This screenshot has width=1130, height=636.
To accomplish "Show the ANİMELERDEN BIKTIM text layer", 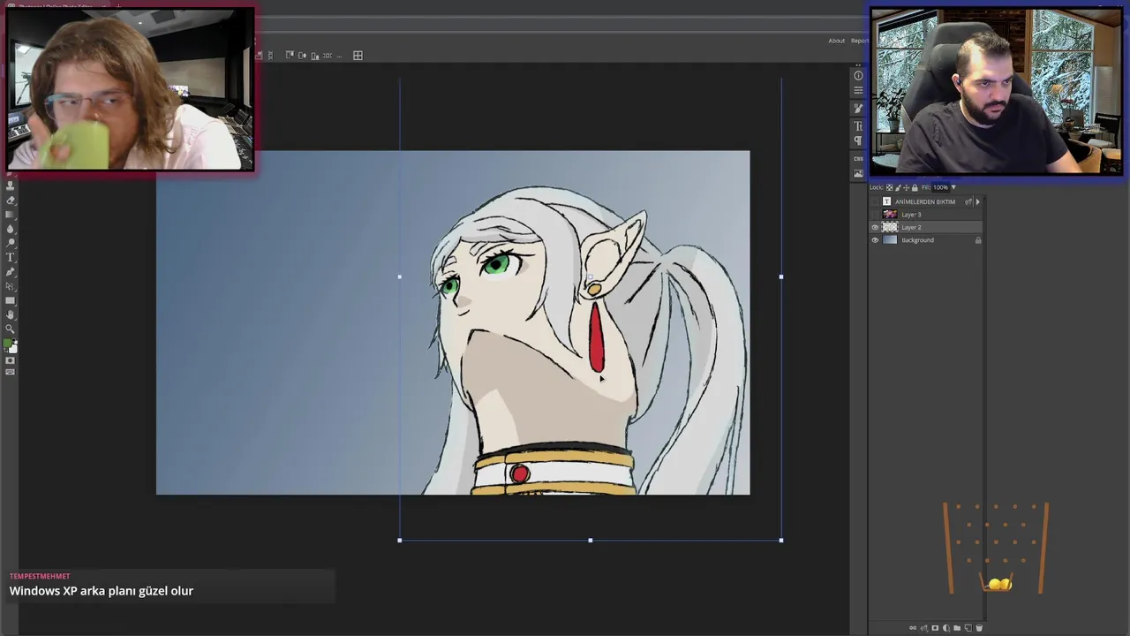I will pyautogui.click(x=875, y=201).
